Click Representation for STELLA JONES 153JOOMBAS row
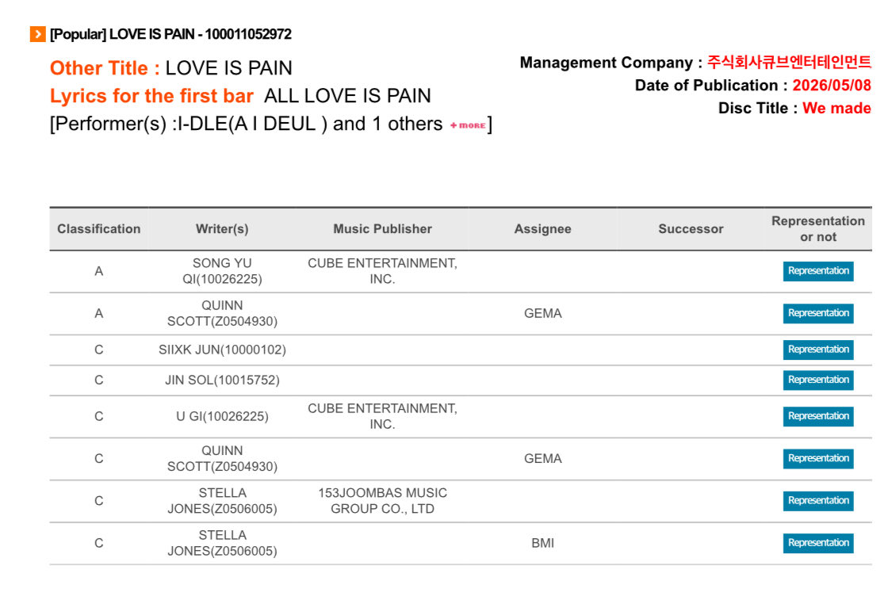Viewport: 892px width, 604px height. tap(818, 501)
